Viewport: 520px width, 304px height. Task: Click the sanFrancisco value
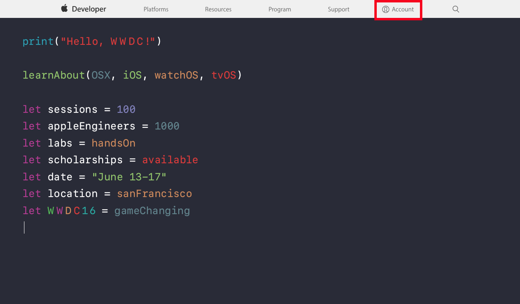(x=155, y=194)
